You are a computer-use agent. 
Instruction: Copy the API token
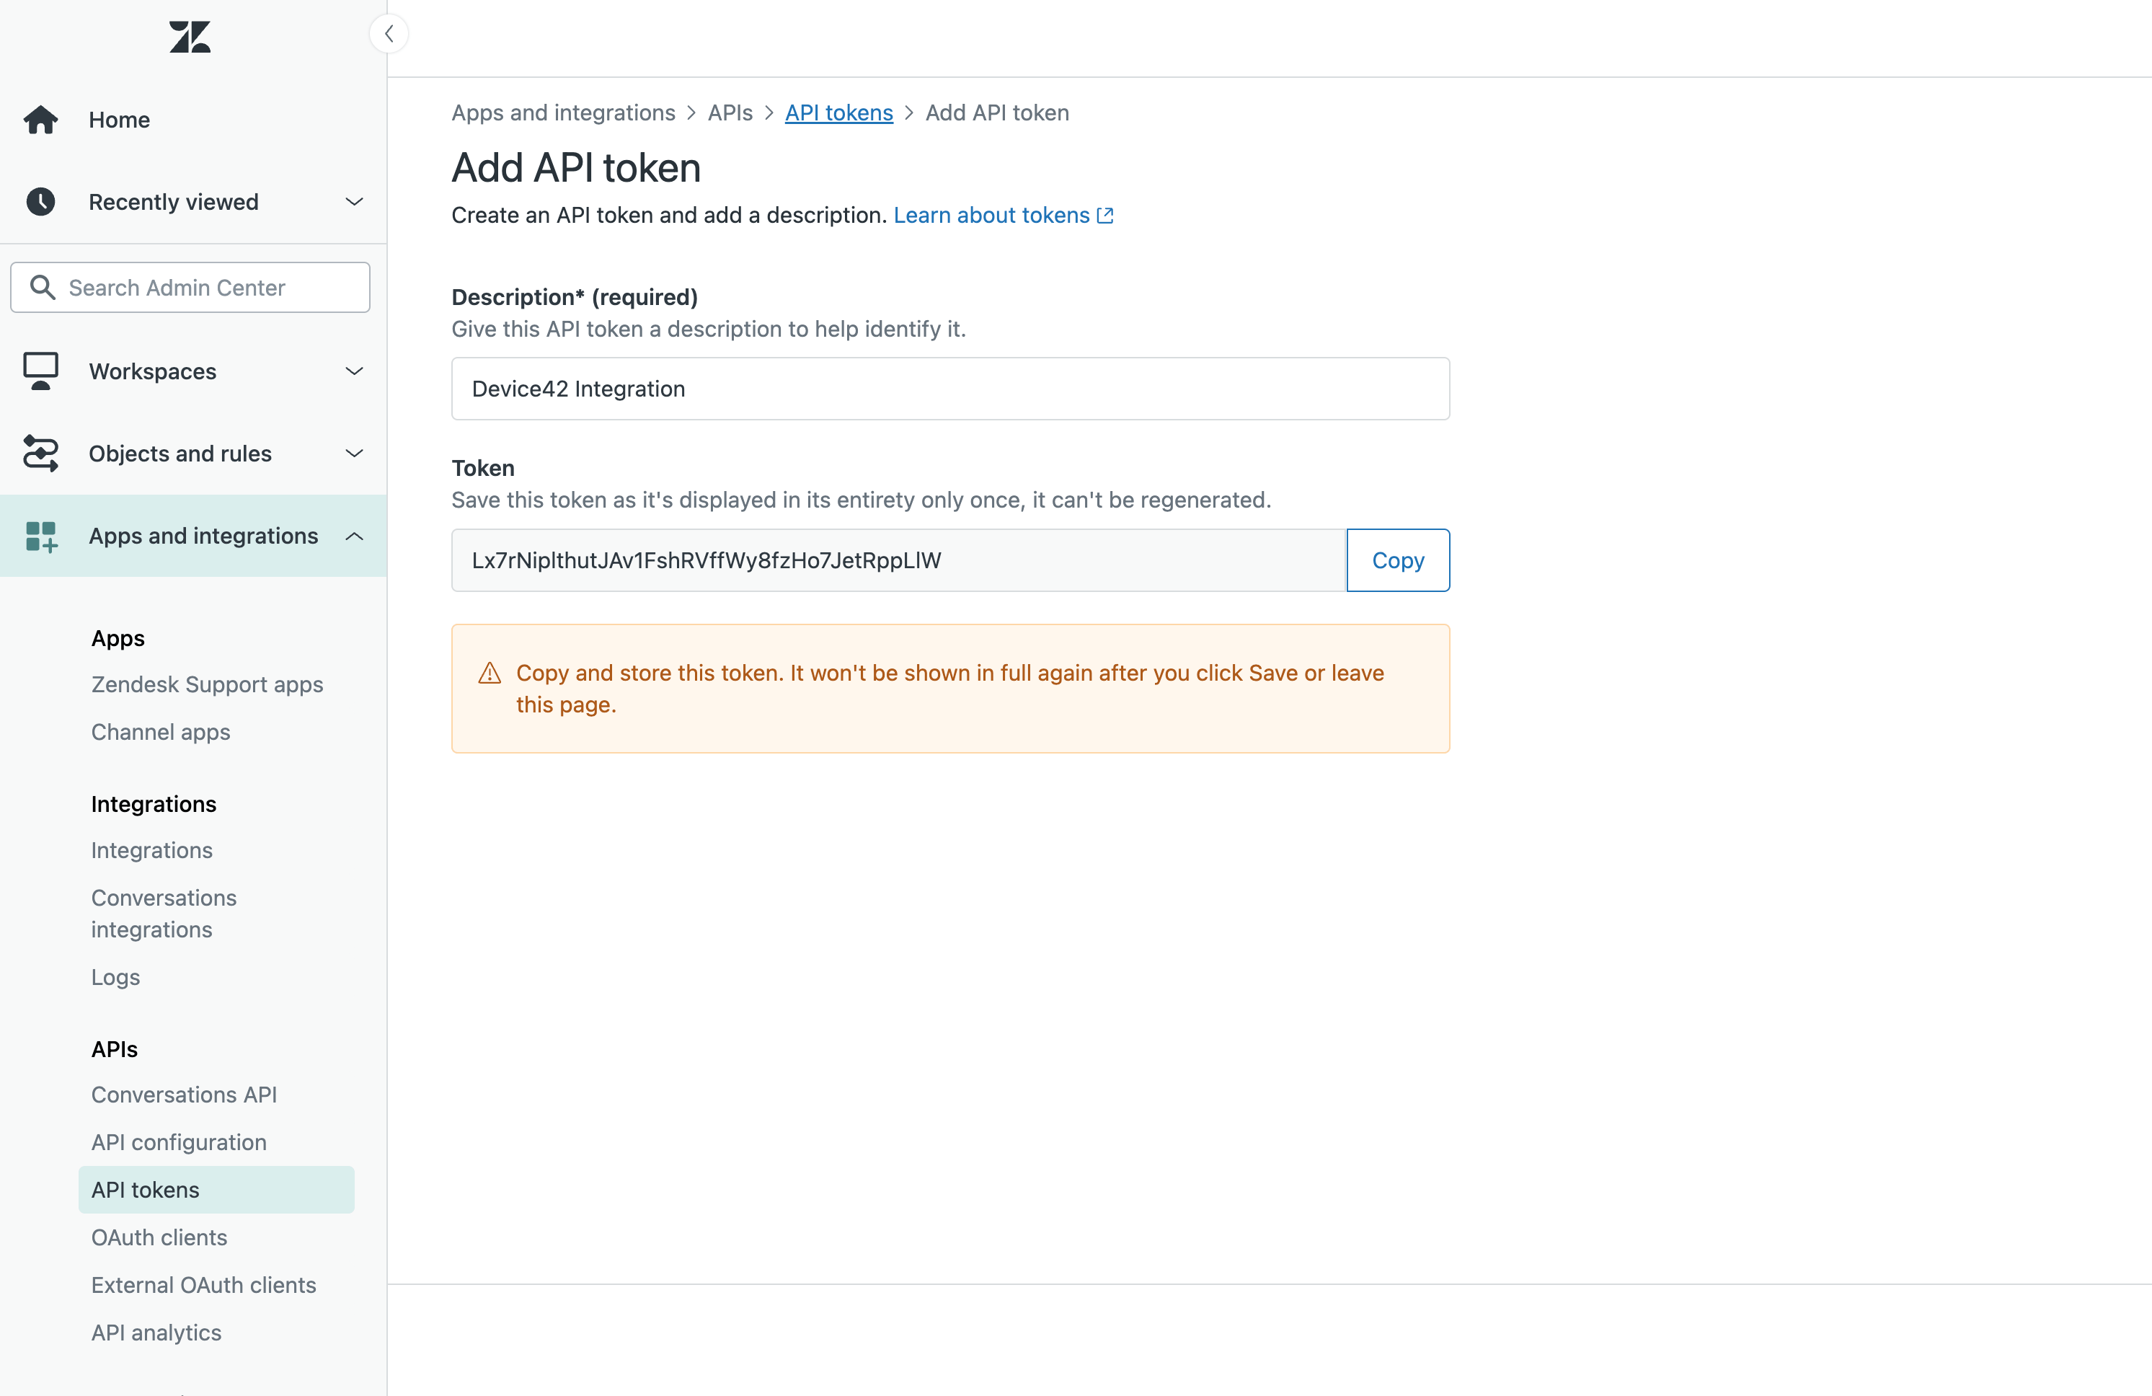pos(1397,560)
